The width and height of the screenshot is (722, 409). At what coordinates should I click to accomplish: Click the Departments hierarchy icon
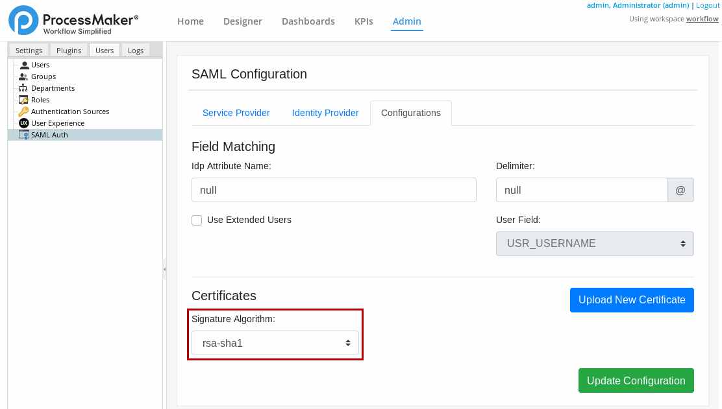tap(24, 88)
